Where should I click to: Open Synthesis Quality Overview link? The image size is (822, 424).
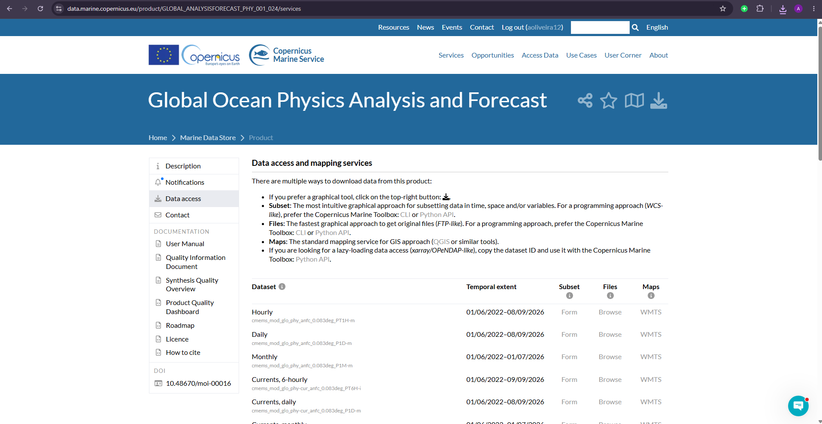pyautogui.click(x=192, y=284)
